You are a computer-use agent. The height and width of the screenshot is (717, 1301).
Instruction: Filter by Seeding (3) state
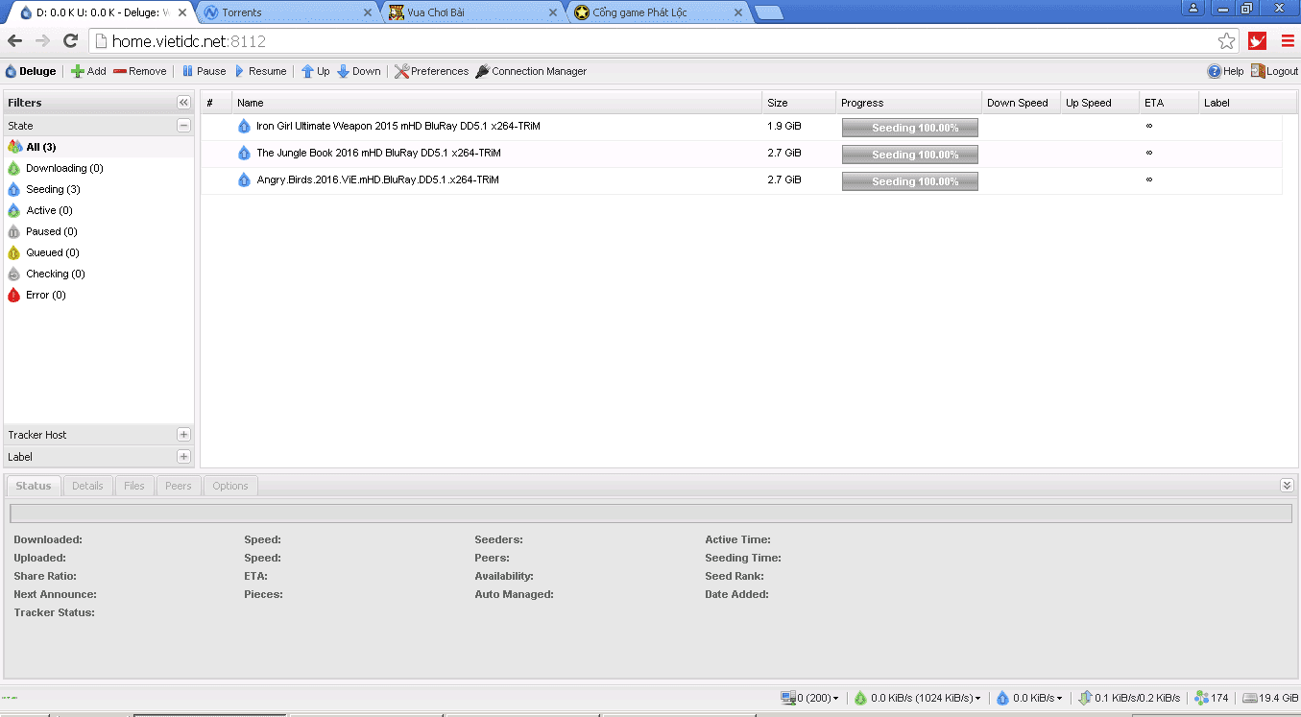click(53, 189)
